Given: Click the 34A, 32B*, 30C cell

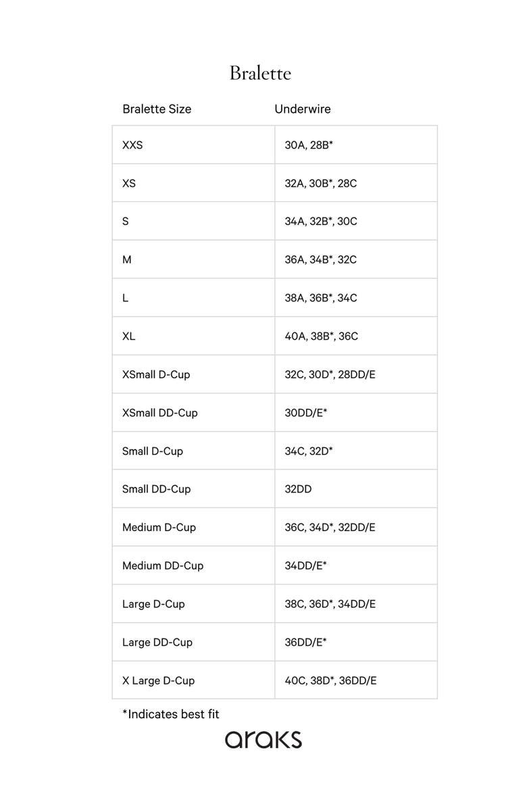Looking at the screenshot, I should [x=321, y=221].
